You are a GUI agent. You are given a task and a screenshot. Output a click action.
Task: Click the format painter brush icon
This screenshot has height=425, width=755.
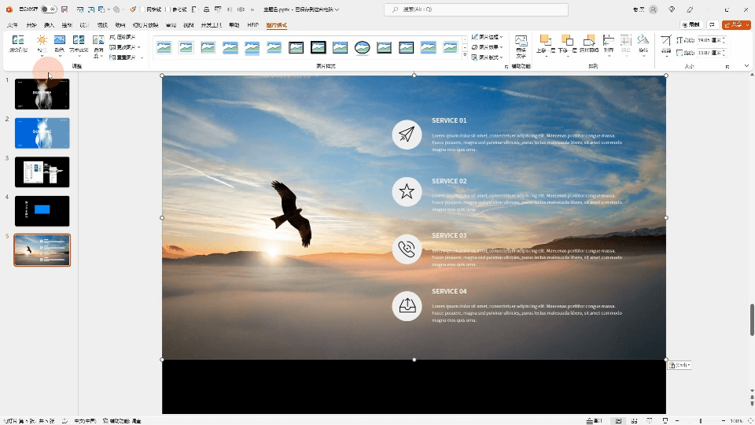133,9
